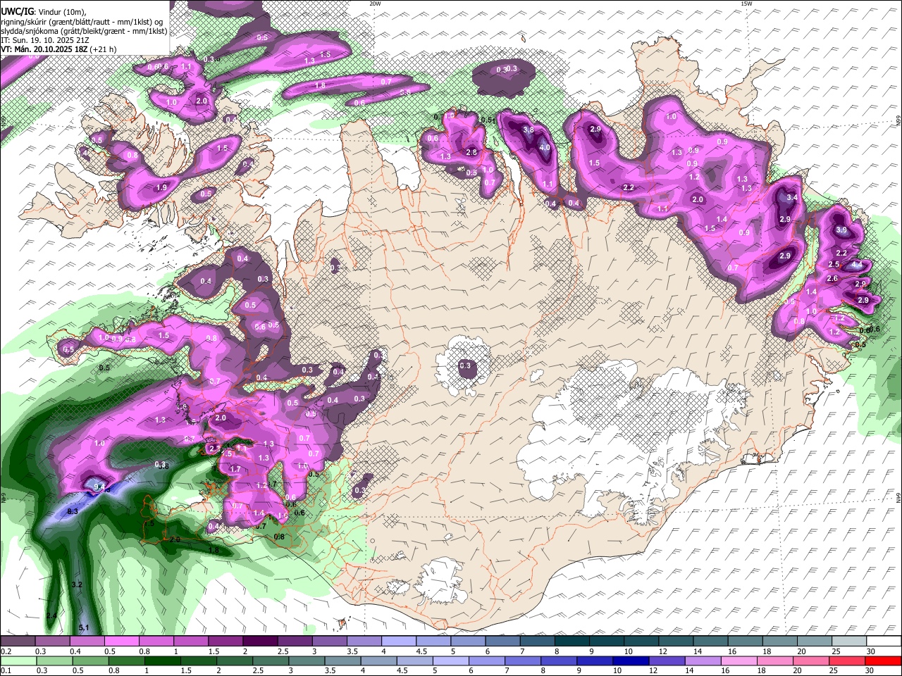
Task: Click the bright pink 0.5 swatch in the upper legend row
Action: [121, 641]
